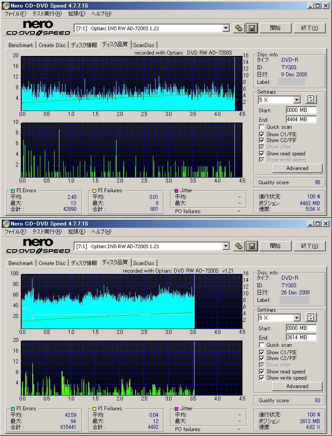Screen dimensions: 332x436
Task: Toggle Show read speed checkbox in bottom window
Action: (x=262, y=372)
